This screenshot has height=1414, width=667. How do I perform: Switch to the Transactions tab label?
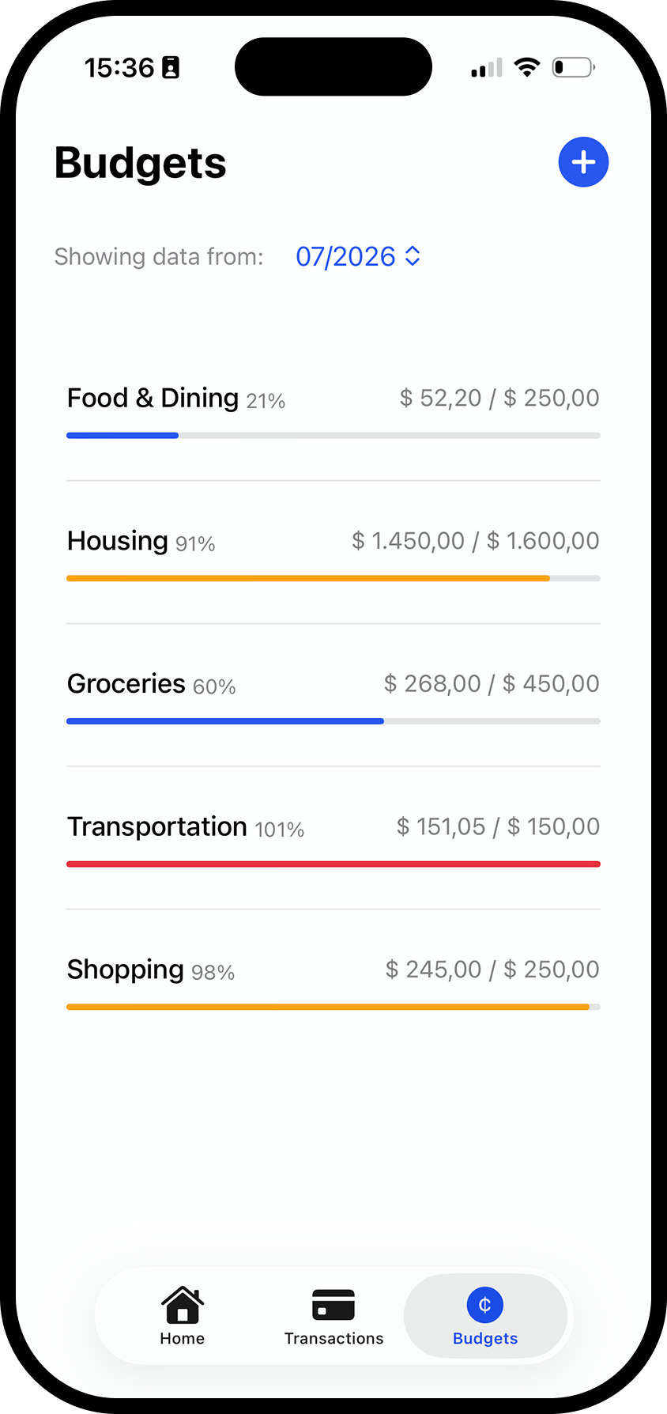[333, 1338]
